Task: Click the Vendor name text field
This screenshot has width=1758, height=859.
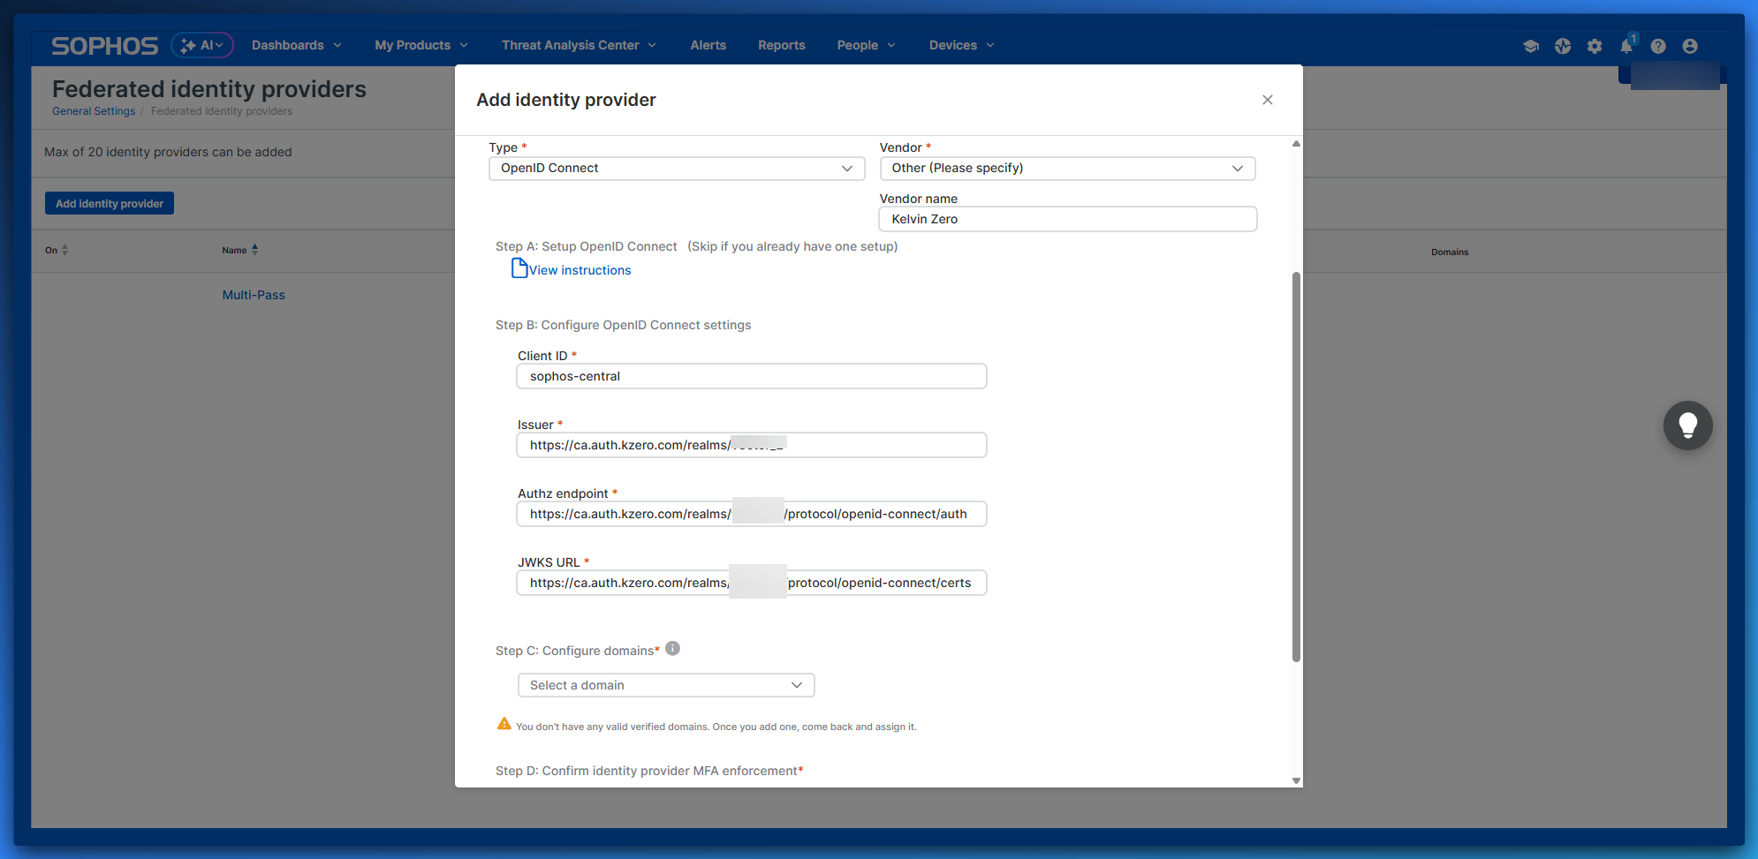Action: tap(1067, 219)
